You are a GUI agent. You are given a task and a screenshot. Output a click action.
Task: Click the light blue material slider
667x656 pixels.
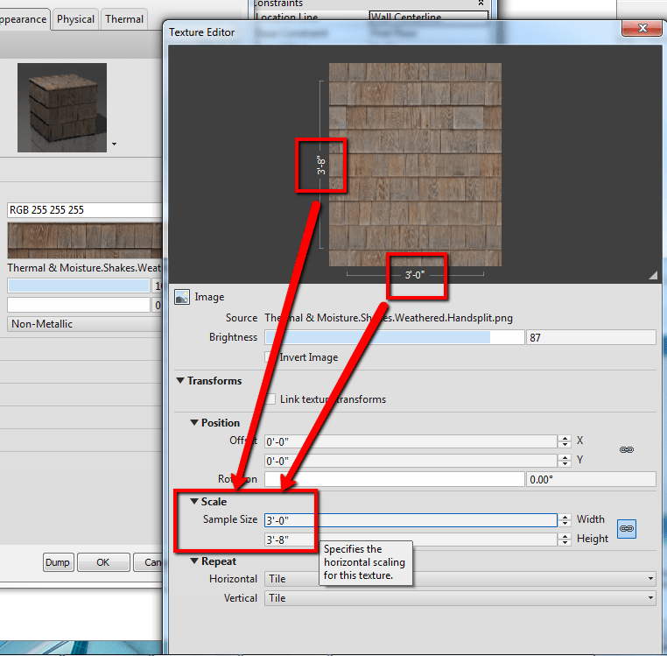[79, 286]
